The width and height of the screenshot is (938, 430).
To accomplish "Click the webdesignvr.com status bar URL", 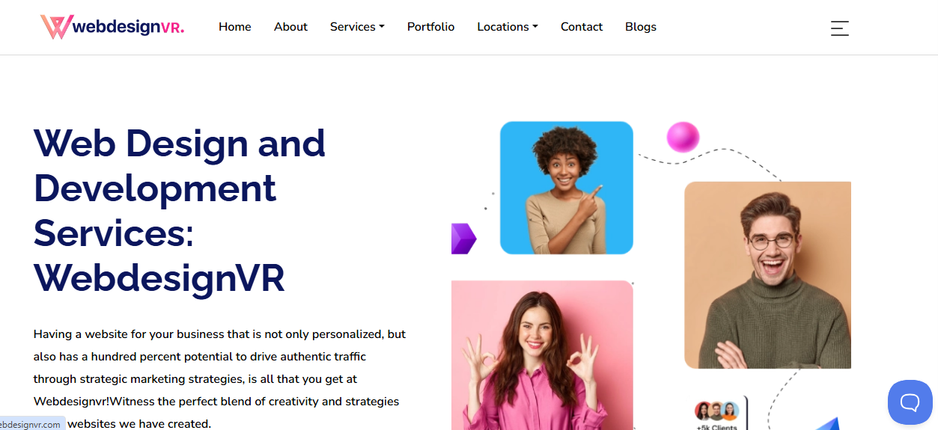I will (31, 424).
